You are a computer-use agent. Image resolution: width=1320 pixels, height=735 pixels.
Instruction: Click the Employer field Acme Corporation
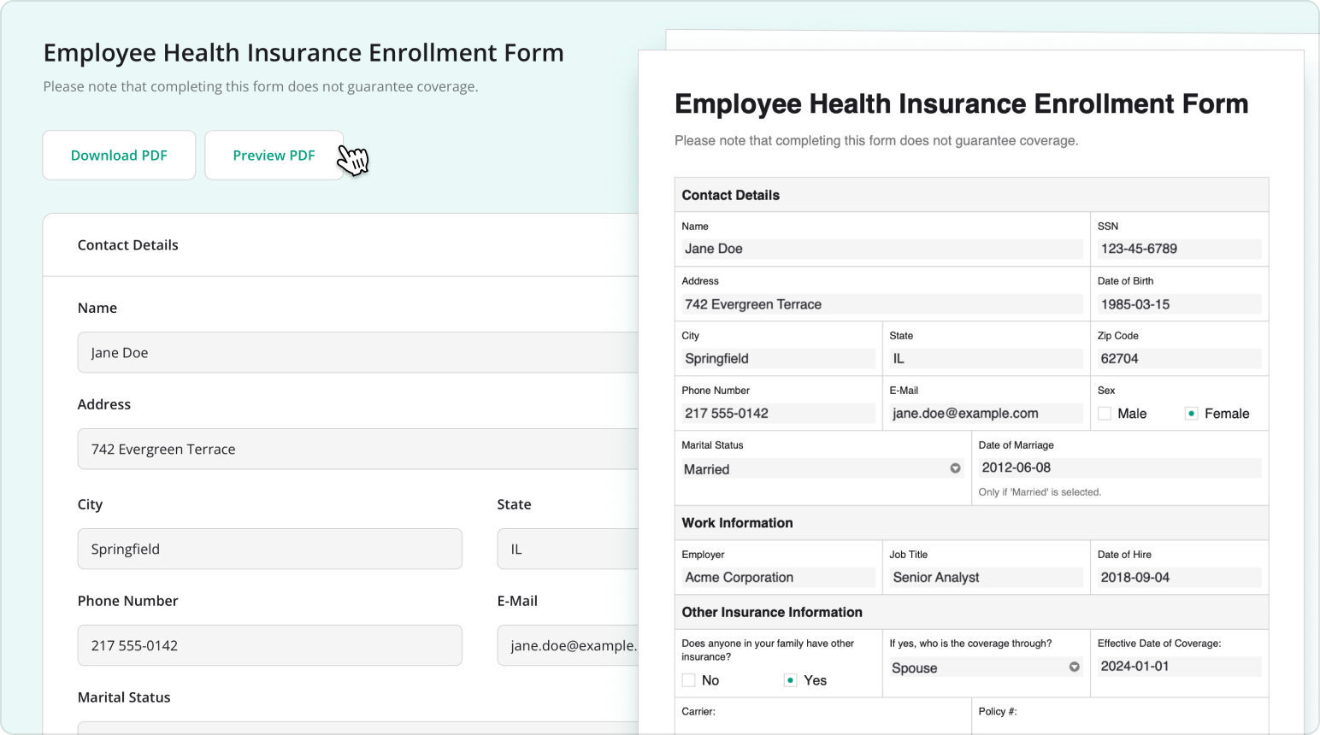pos(778,578)
